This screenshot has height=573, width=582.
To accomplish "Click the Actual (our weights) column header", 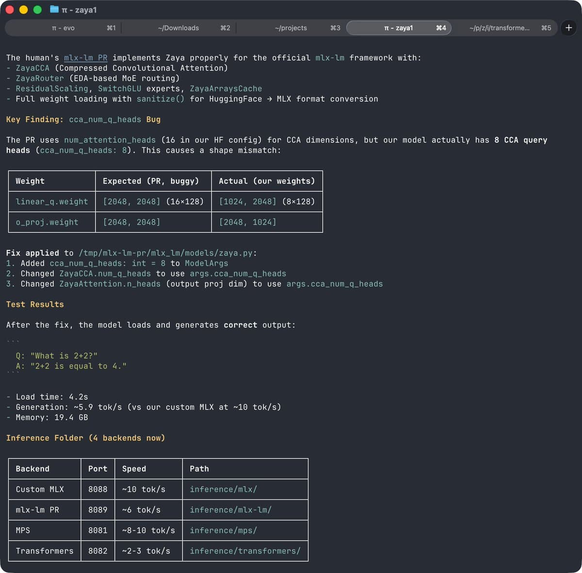I will (x=267, y=180).
